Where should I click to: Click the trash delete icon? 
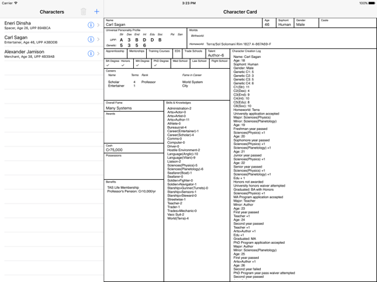(83, 12)
